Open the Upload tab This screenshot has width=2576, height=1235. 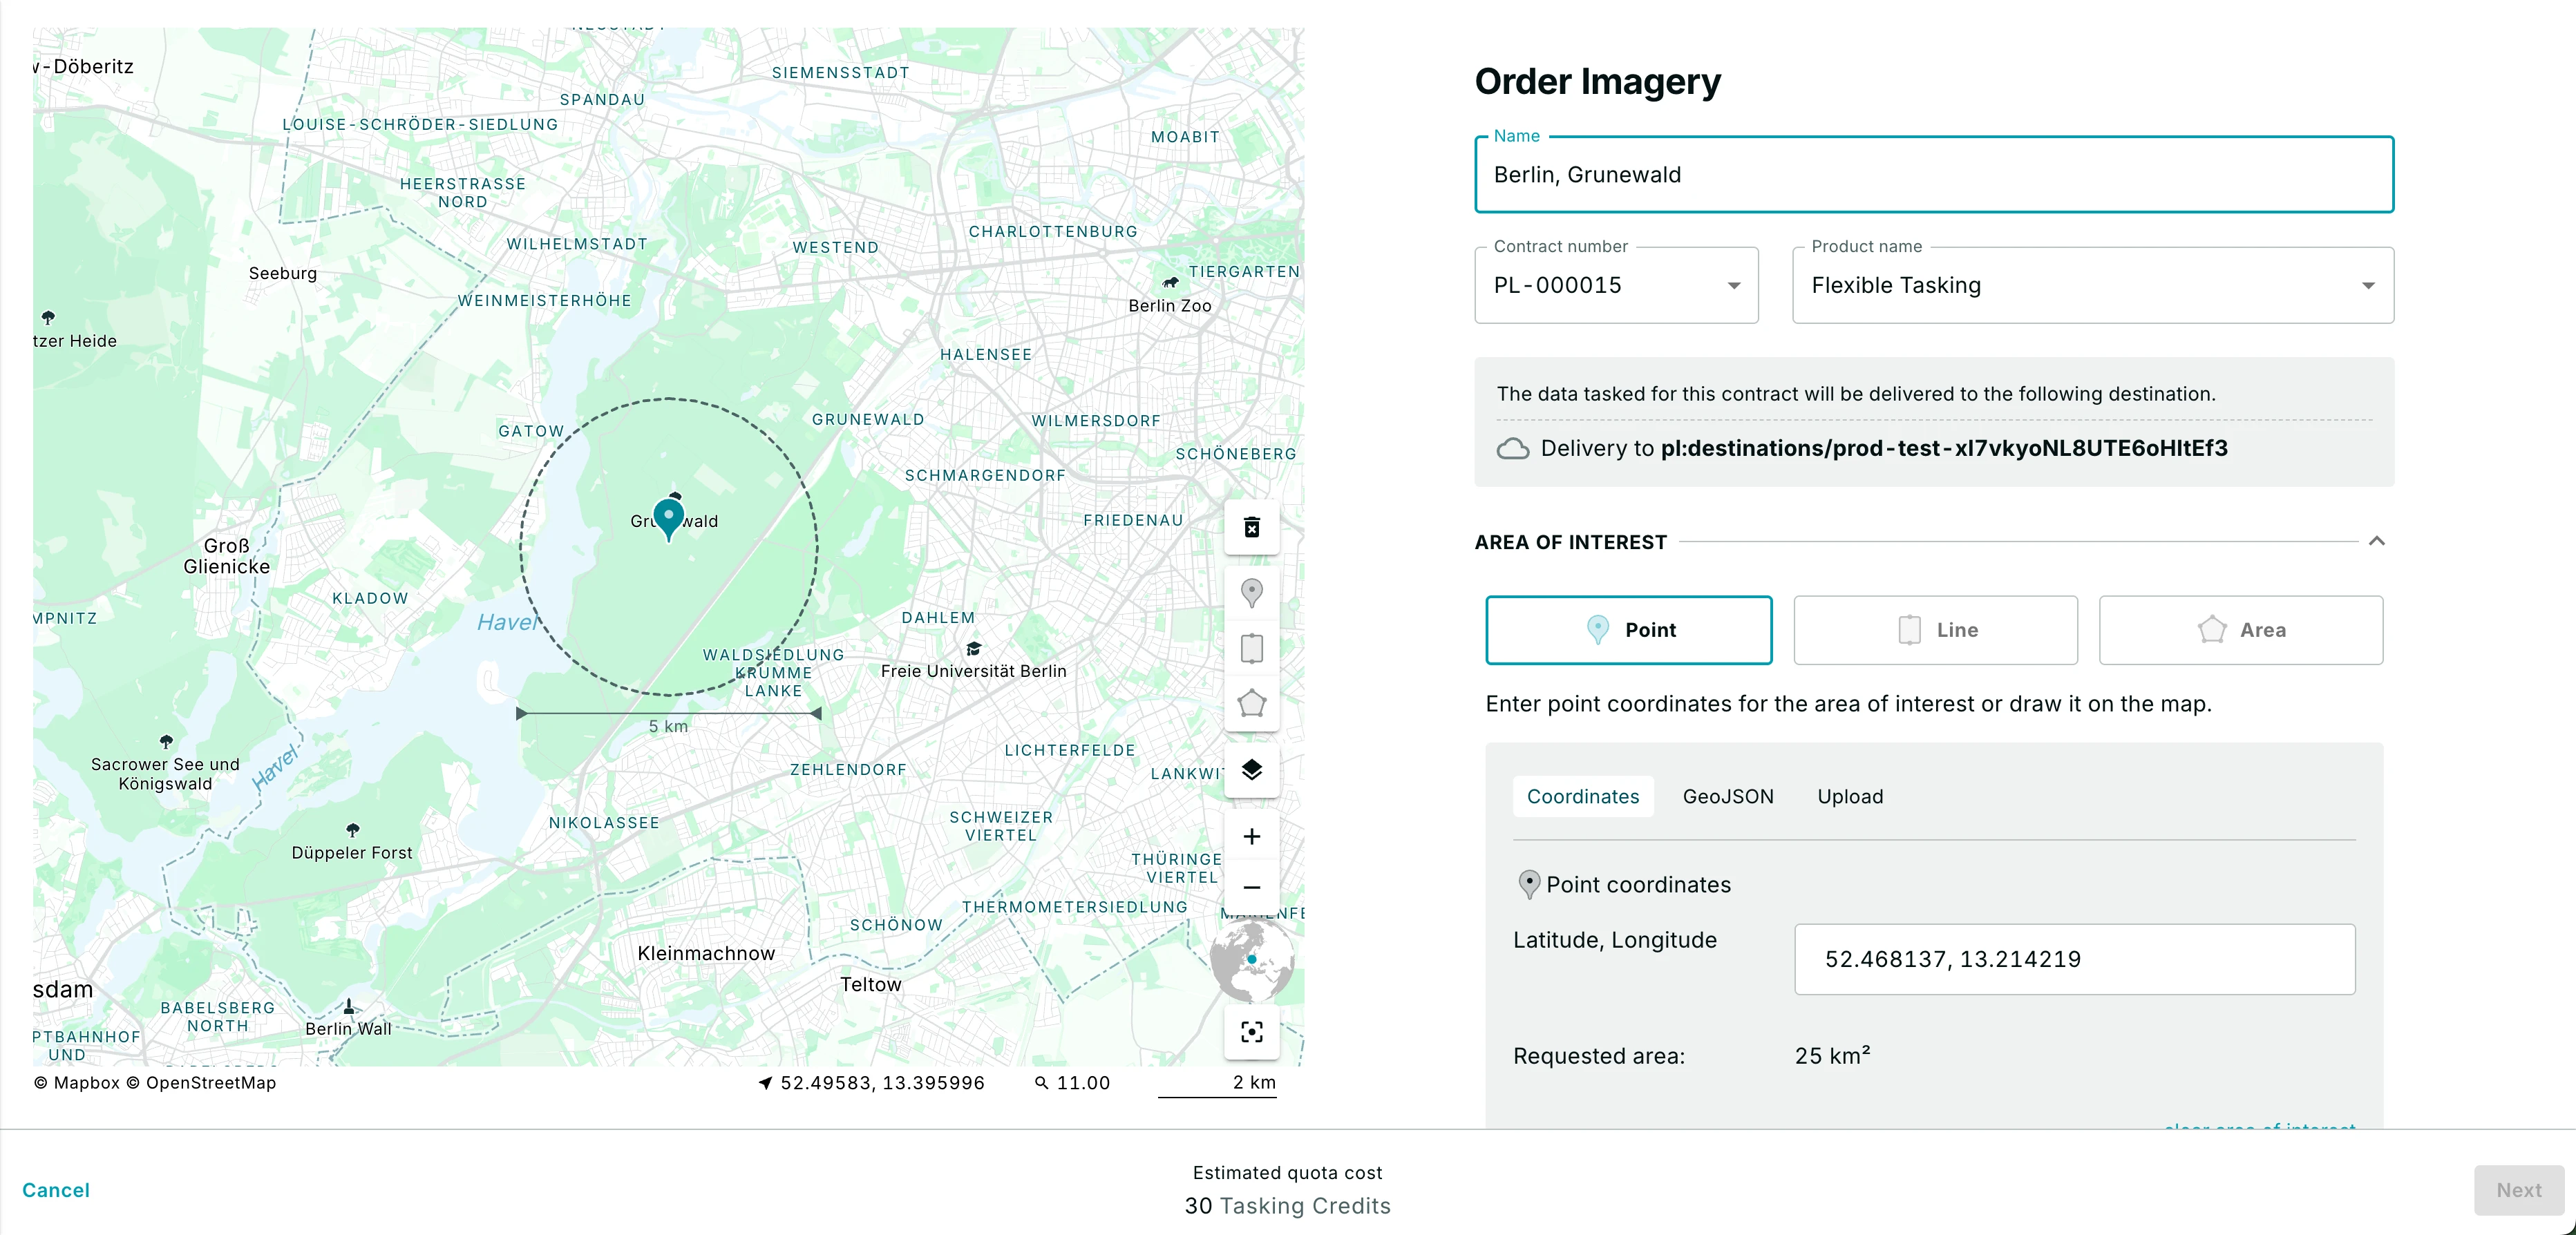1850,796
